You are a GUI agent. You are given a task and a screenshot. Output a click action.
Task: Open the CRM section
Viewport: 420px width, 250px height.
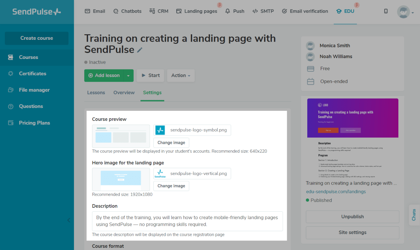click(x=159, y=11)
